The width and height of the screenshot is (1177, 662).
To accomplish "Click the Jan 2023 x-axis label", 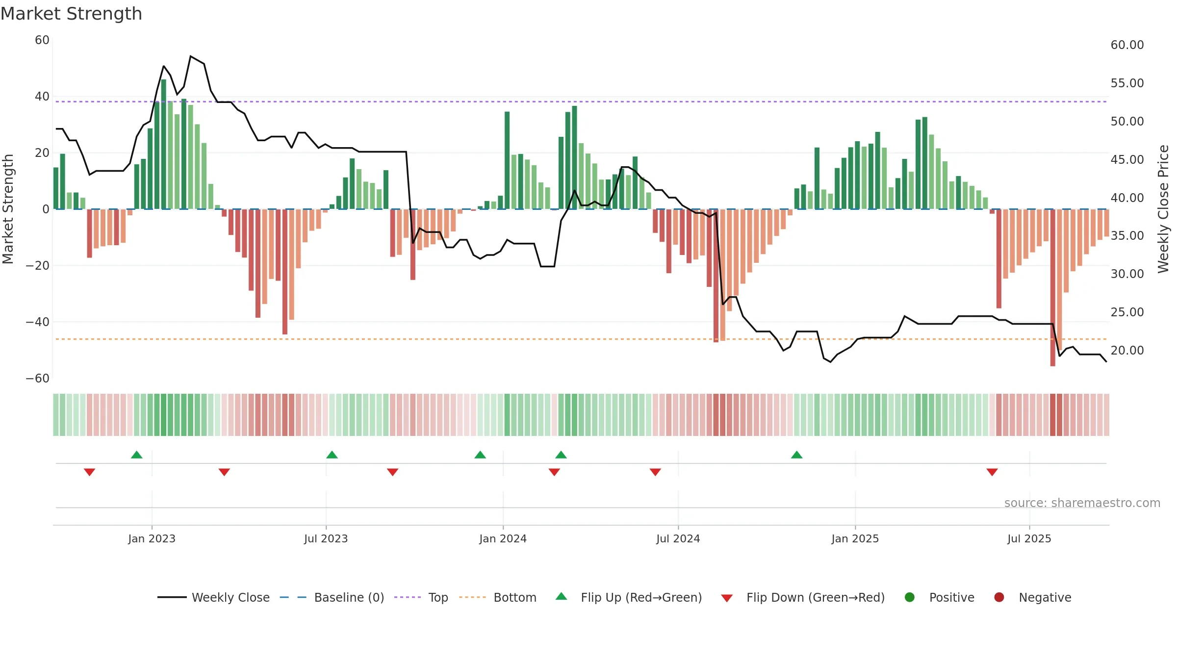I will point(152,538).
